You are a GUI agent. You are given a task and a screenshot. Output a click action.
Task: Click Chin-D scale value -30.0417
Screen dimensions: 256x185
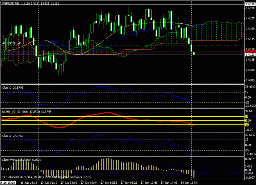coord(250,154)
